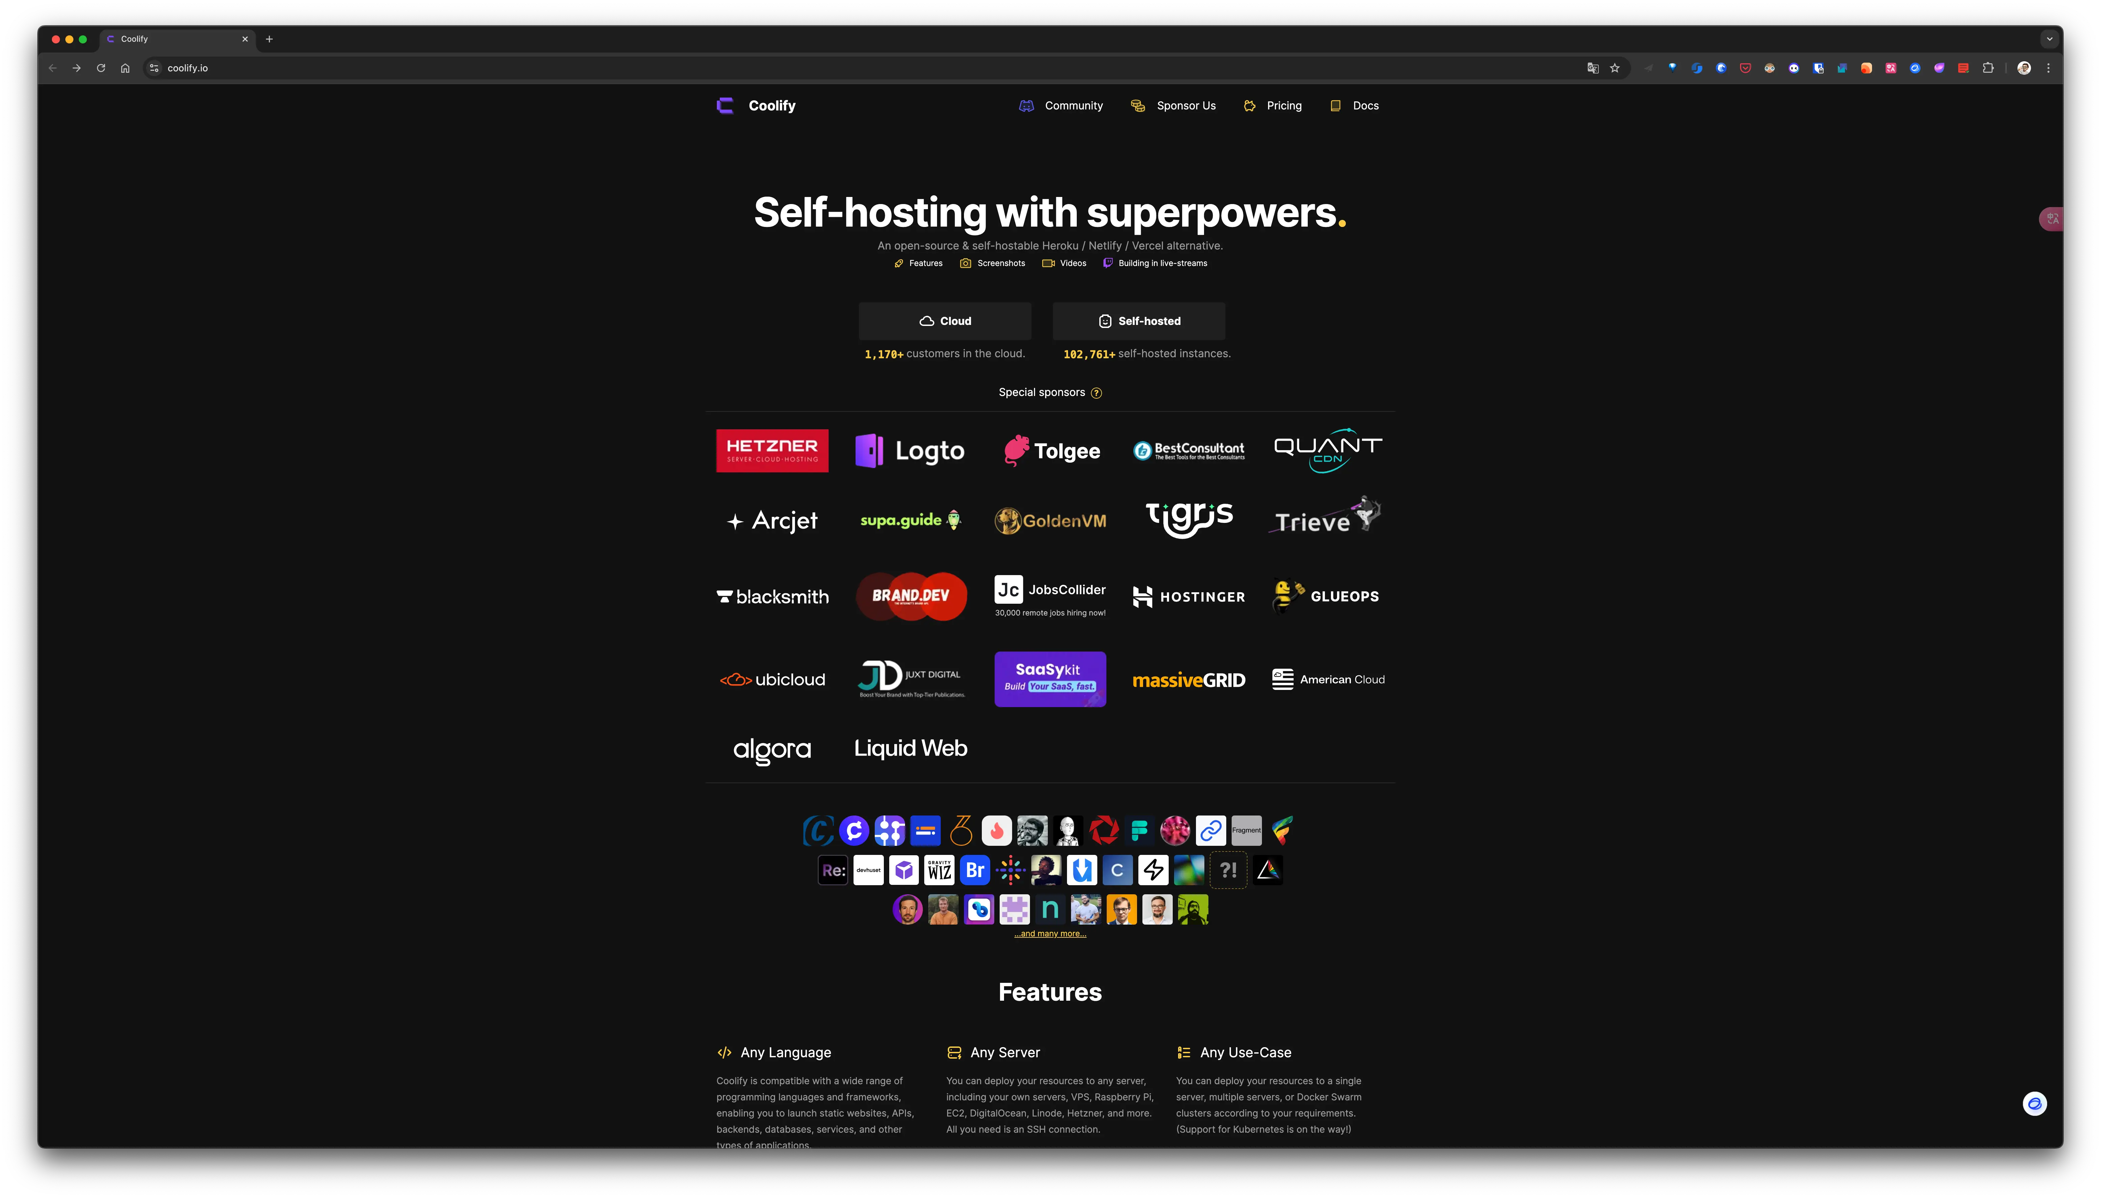Click the Coolify logo icon
The width and height of the screenshot is (2101, 1198).
point(725,105)
